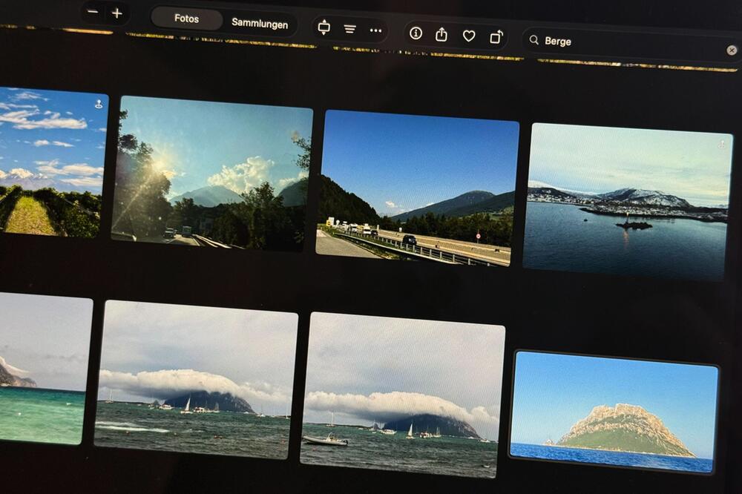This screenshot has width=742, height=494.
Task: Zoom in thumbnails with the plus button
Action: tap(116, 12)
